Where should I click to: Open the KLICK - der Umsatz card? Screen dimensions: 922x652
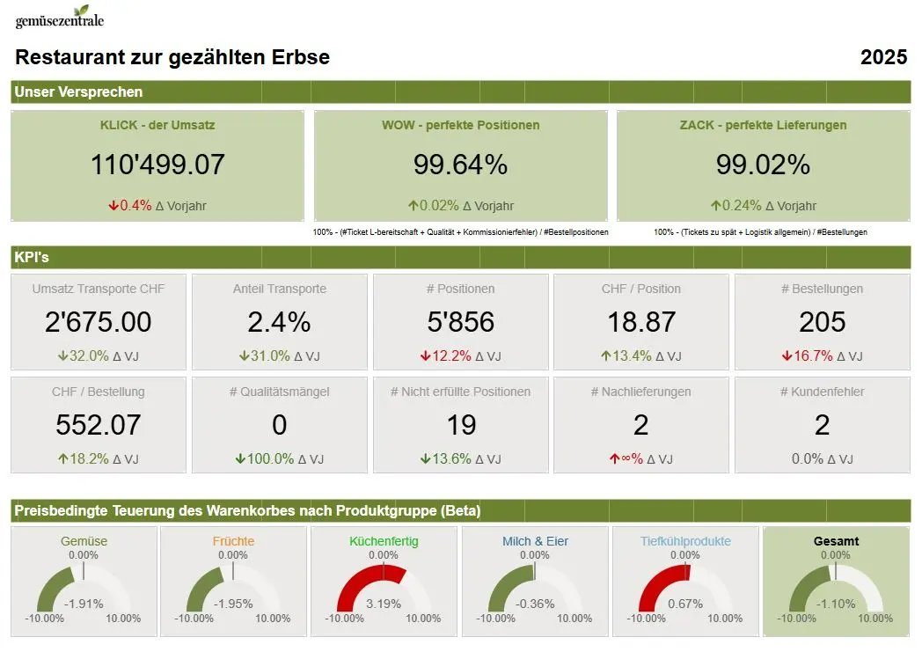point(157,165)
